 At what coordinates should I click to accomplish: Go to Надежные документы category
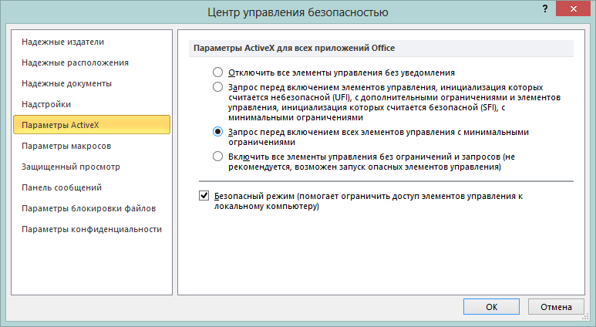(x=67, y=83)
